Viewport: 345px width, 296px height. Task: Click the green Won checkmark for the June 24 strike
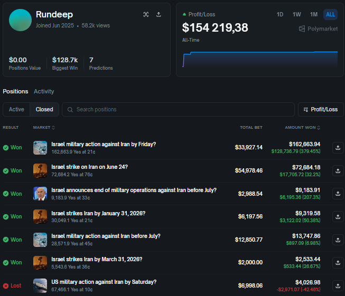pos(6,171)
